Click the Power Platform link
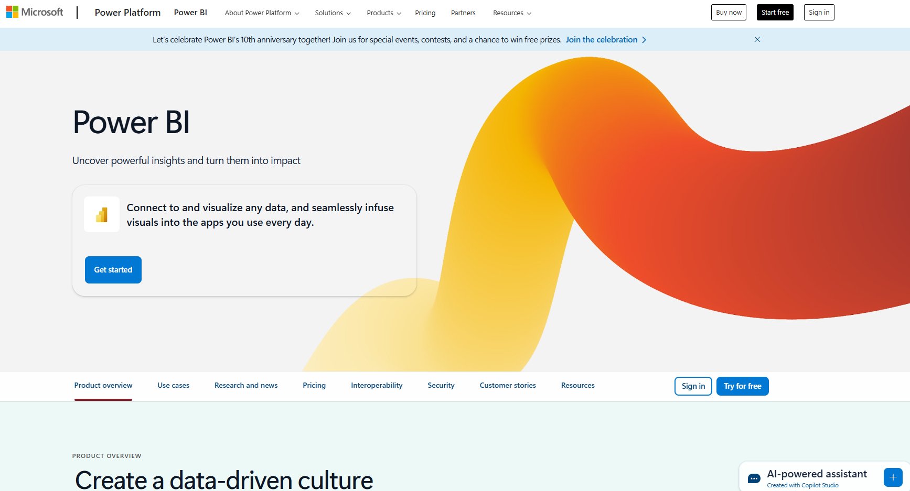Viewport: 910px width, 491px height. 127,13
